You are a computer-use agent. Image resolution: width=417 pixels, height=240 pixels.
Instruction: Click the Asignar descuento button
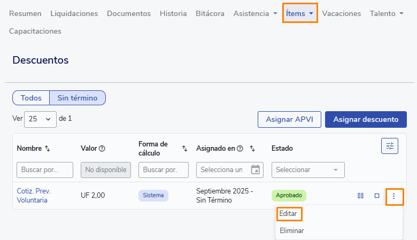[366, 119]
